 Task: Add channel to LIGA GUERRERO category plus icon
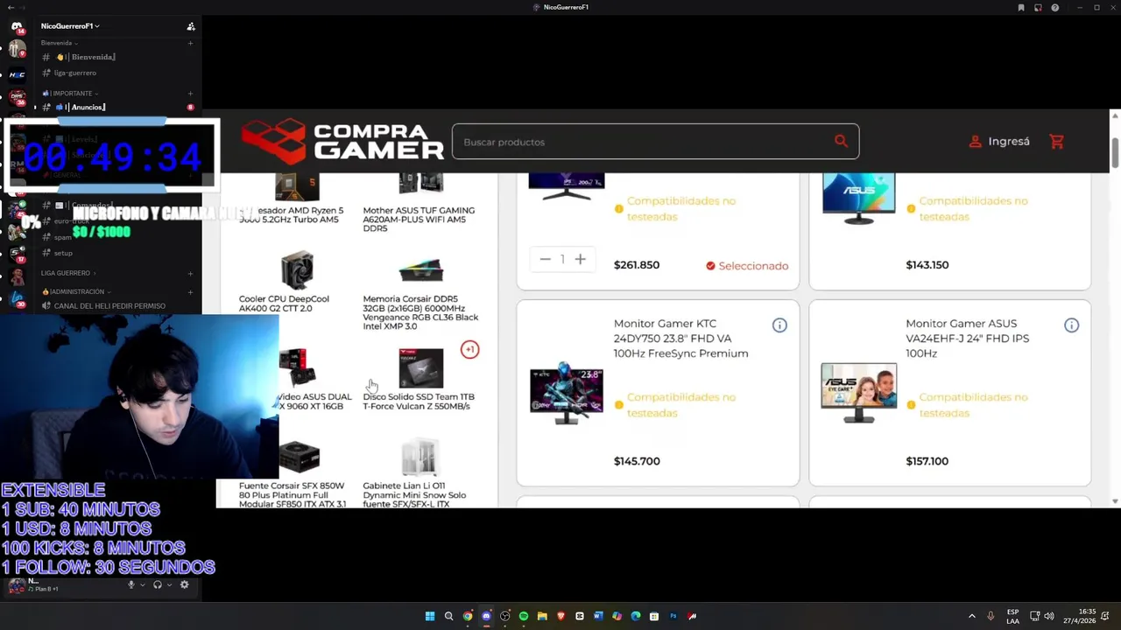[x=190, y=273]
